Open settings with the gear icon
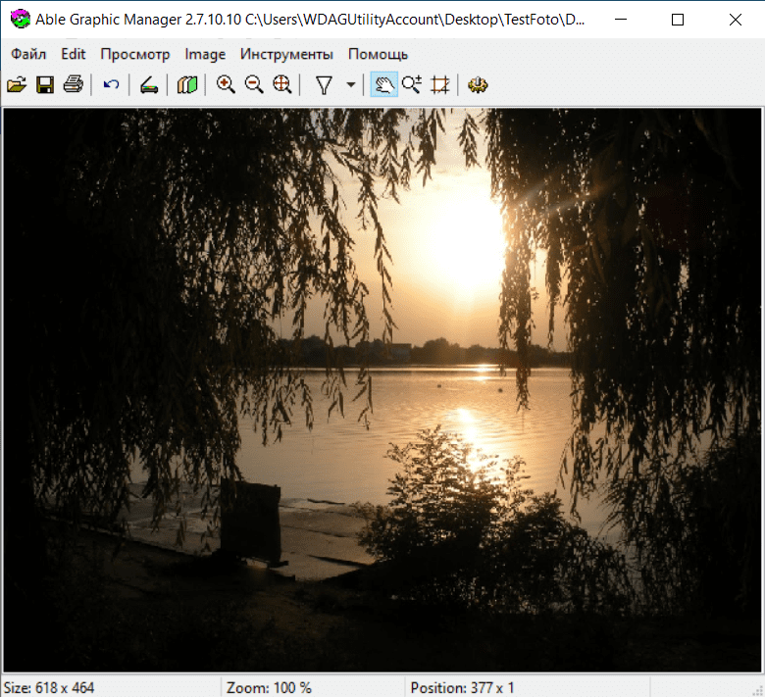The height and width of the screenshot is (697, 765). pyautogui.click(x=478, y=85)
